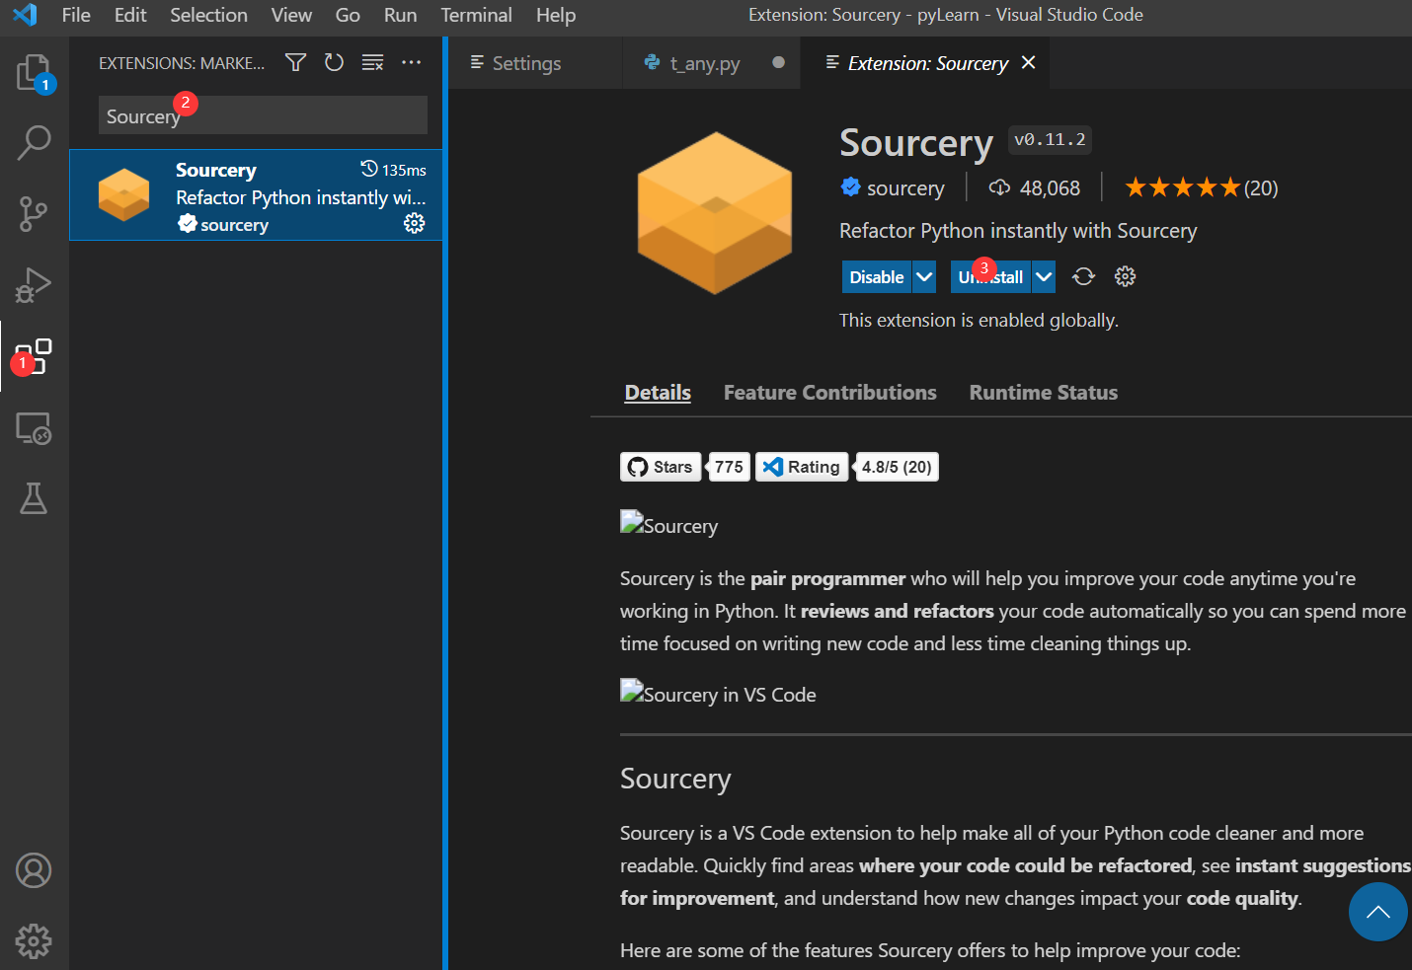The height and width of the screenshot is (970, 1412).
Task: Click the sync/switch version icon beside Uninstall
Action: coord(1084,276)
